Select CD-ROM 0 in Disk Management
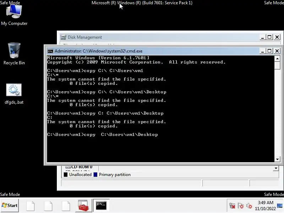284x213 pixels. [79, 167]
